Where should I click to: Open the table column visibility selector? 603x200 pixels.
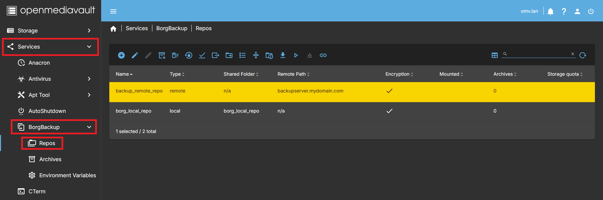click(495, 55)
